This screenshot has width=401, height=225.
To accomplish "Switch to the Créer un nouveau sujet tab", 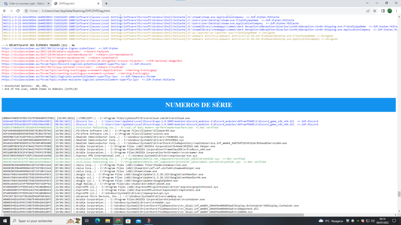I will pyautogui.click(x=25, y=3).
